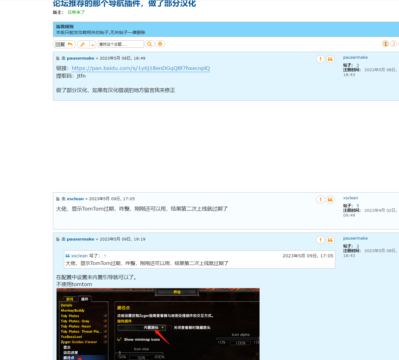399x360 pixels.
Task: Report first post with exclamation icon
Action: tap(320, 59)
